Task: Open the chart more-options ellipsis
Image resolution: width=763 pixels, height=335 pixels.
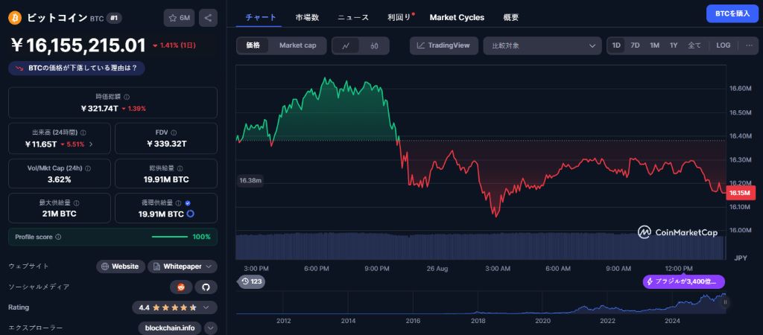Action: (749, 45)
